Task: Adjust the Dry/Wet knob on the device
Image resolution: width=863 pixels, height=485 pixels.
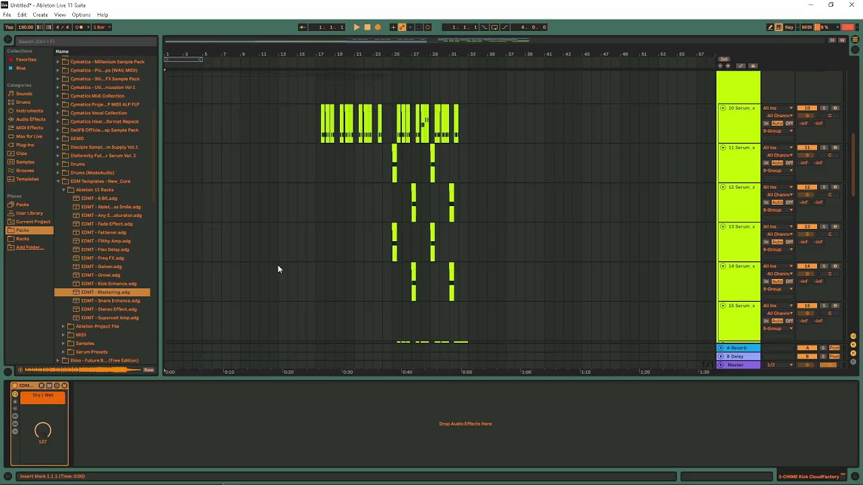Action: [42, 430]
